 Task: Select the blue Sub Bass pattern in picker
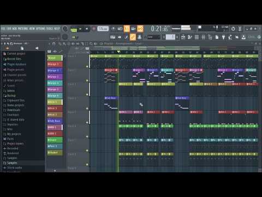coord(55,121)
